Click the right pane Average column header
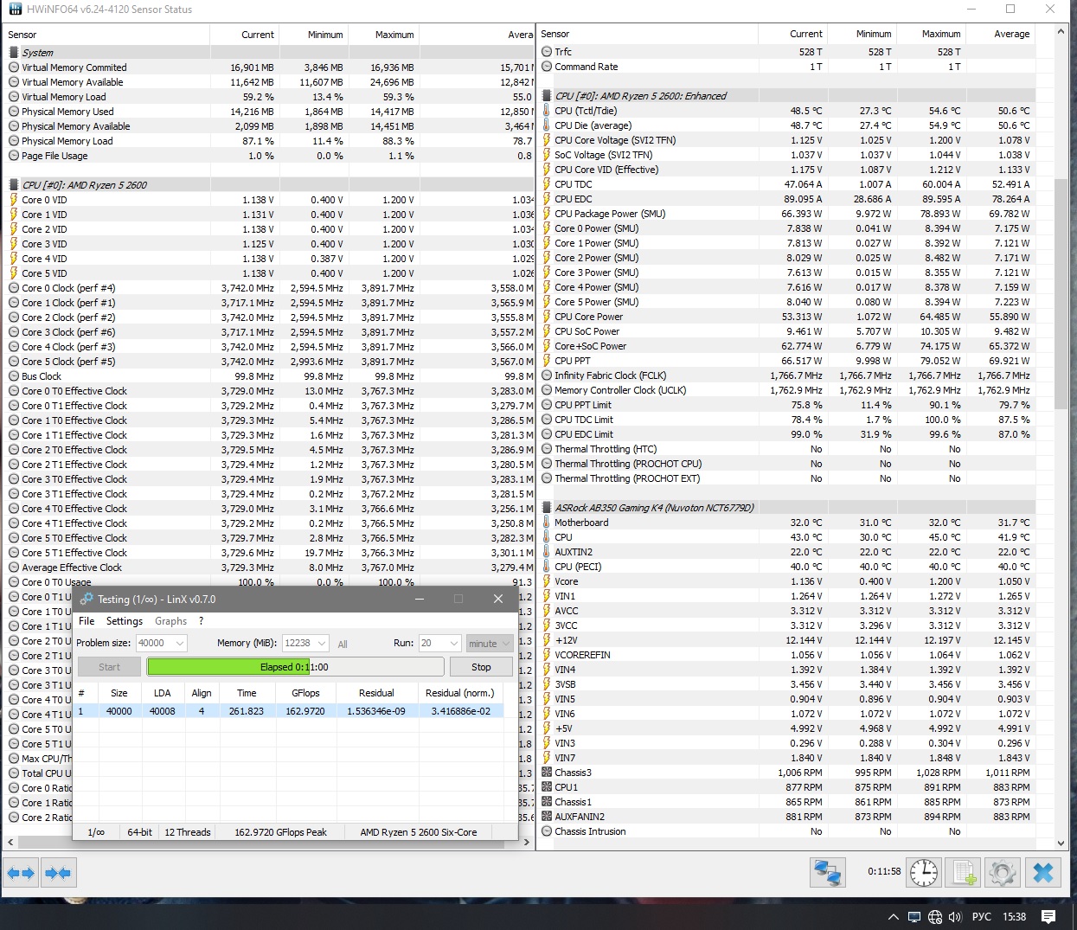The image size is (1077, 930). (x=1001, y=34)
